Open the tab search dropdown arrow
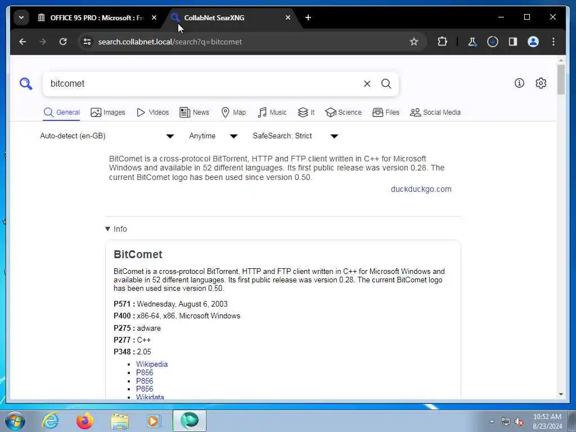This screenshot has height=432, width=576. [21, 17]
